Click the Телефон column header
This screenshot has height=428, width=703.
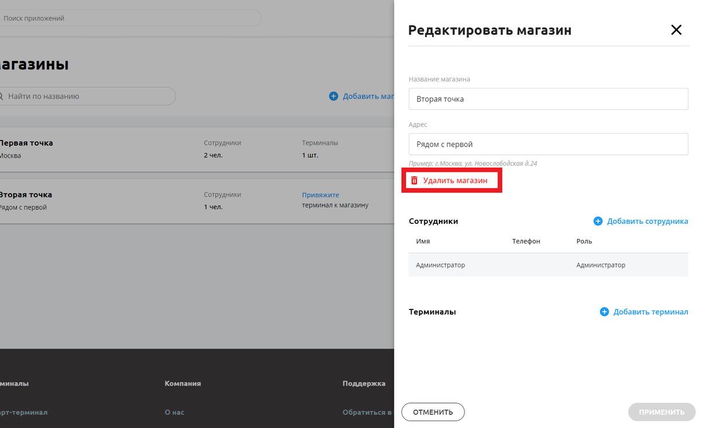coord(526,241)
